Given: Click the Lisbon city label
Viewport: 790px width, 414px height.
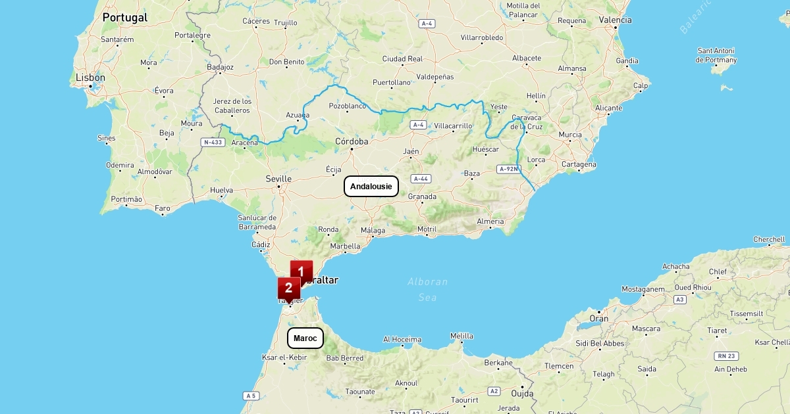Looking at the screenshot, I should coord(91,78).
